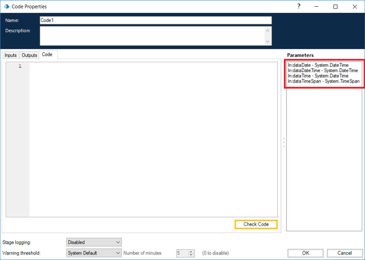
Task: Click the Check Code button
Action: point(256,224)
